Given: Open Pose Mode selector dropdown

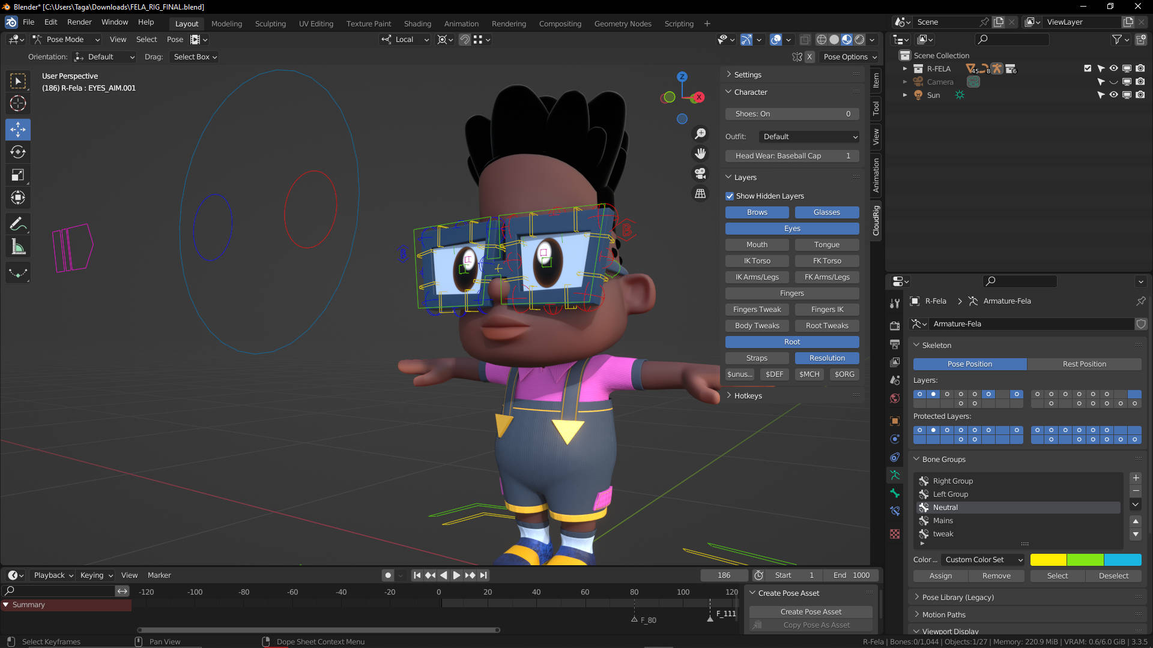Looking at the screenshot, I should coord(66,40).
